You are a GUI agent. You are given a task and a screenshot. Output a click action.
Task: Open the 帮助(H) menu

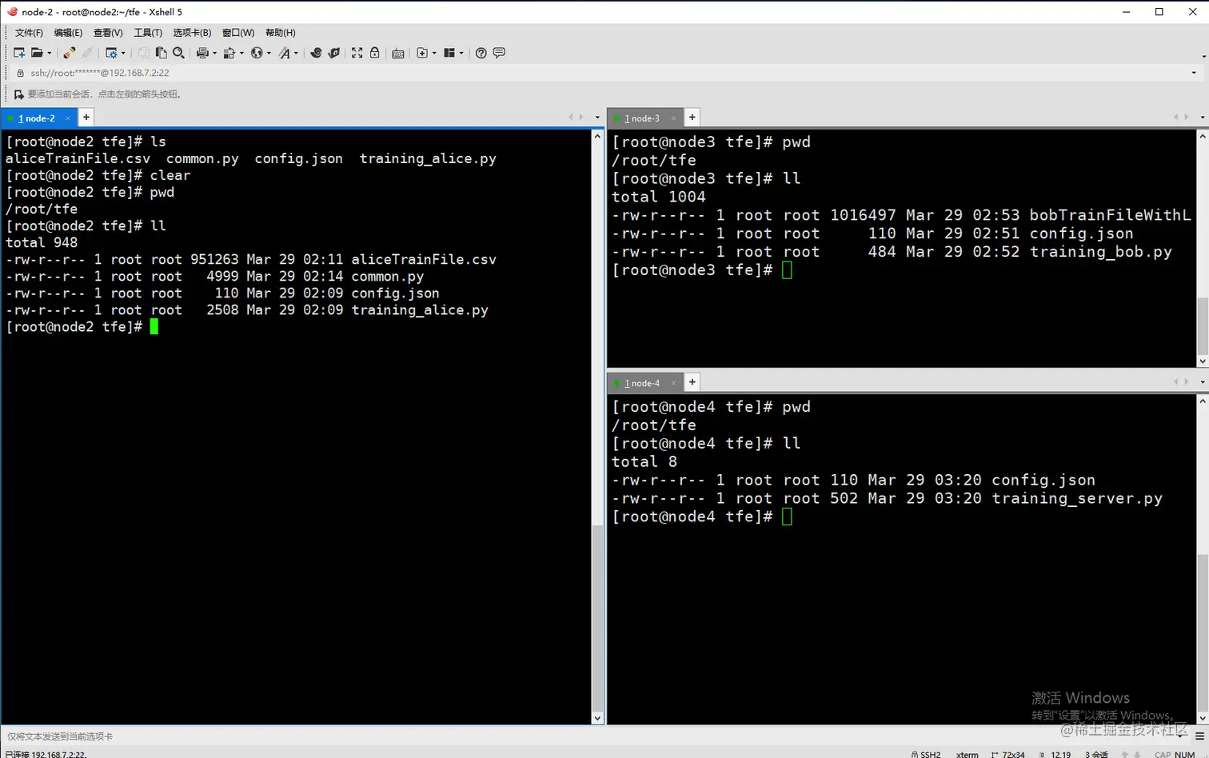[x=281, y=33]
